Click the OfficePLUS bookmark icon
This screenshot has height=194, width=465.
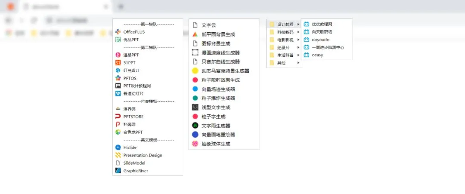coord(118,32)
